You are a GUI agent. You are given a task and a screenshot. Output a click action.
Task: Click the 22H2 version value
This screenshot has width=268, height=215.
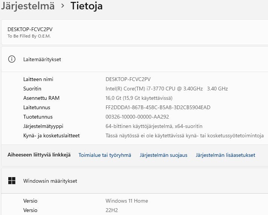112,210
